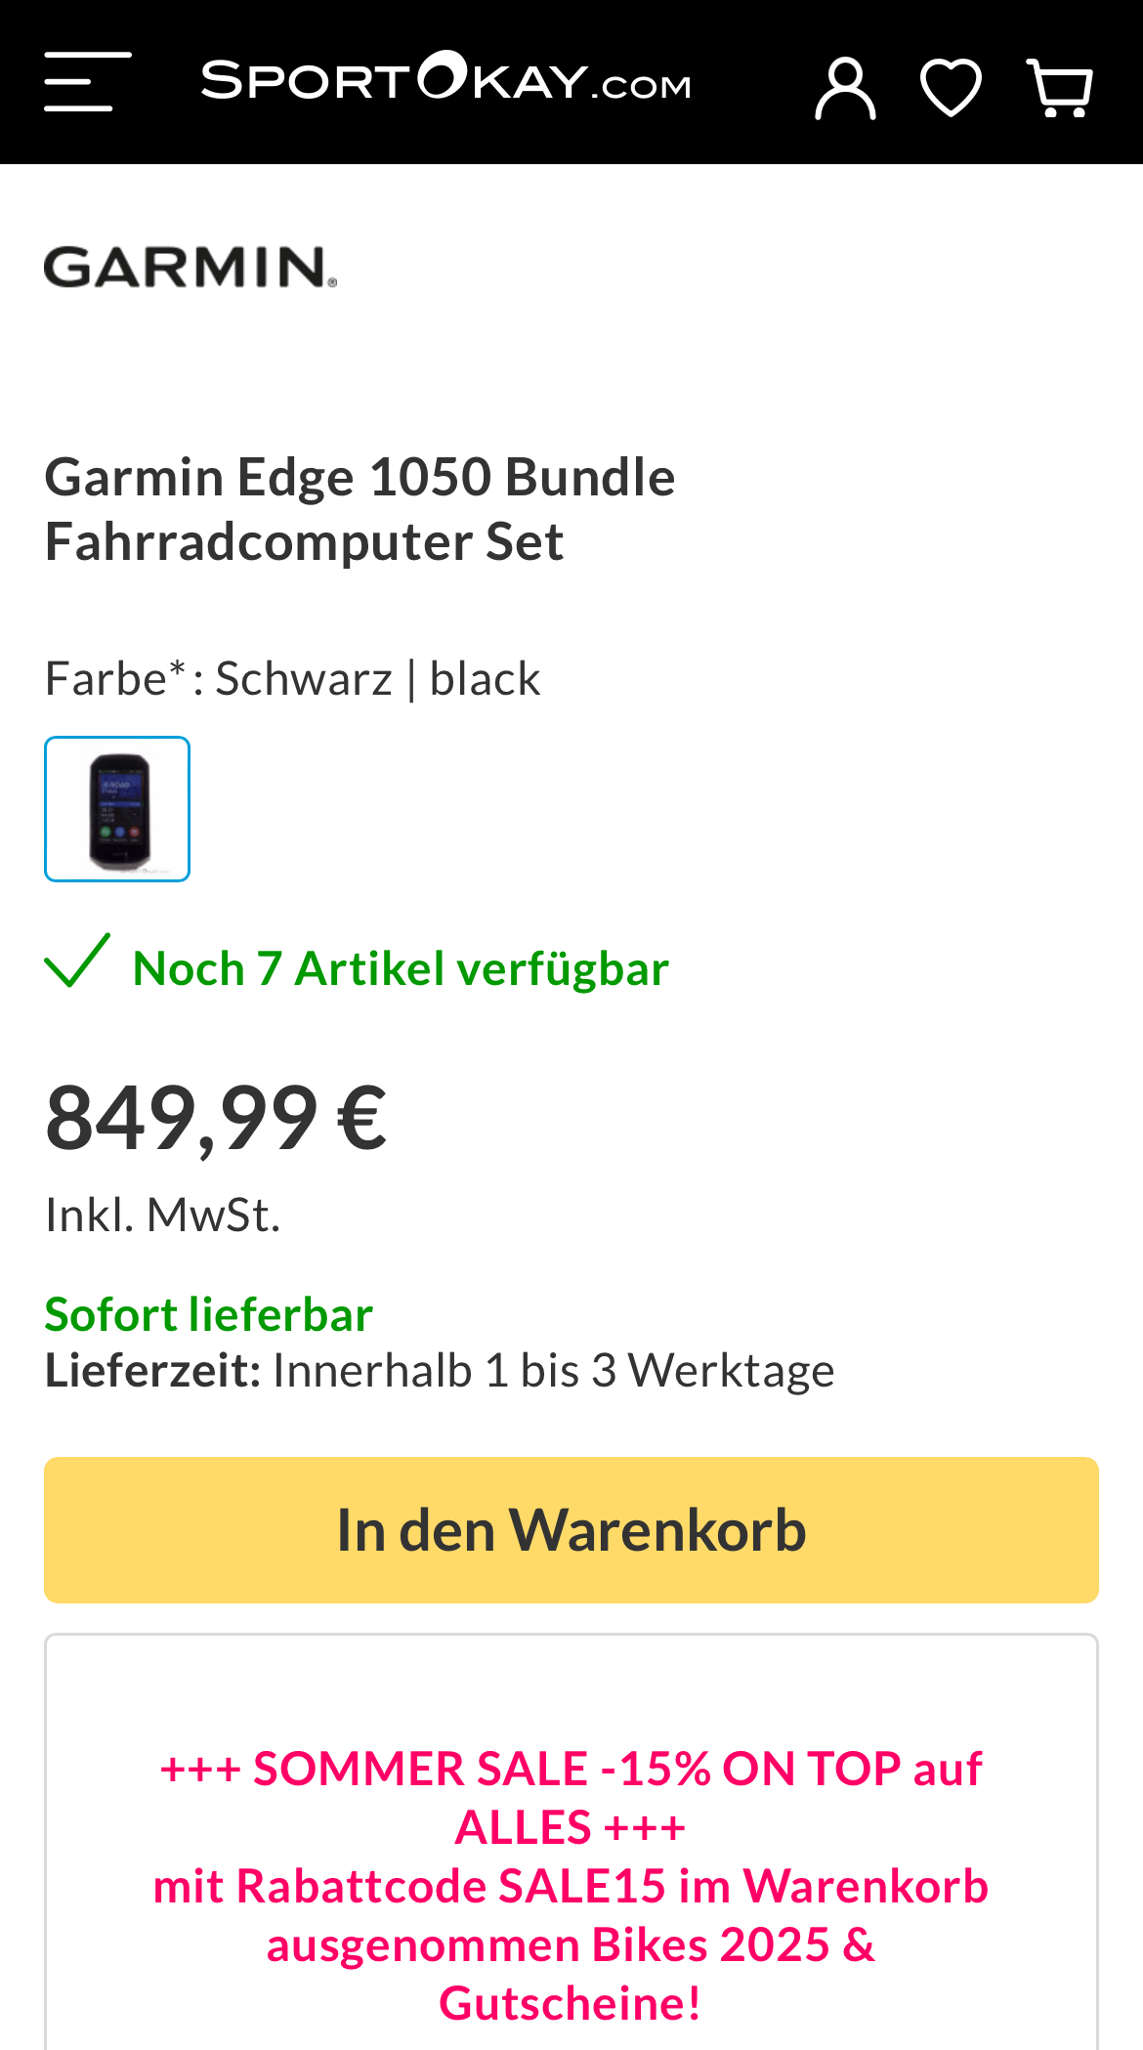
Task: Click the Lieferzeit delivery time line
Action: (440, 1370)
